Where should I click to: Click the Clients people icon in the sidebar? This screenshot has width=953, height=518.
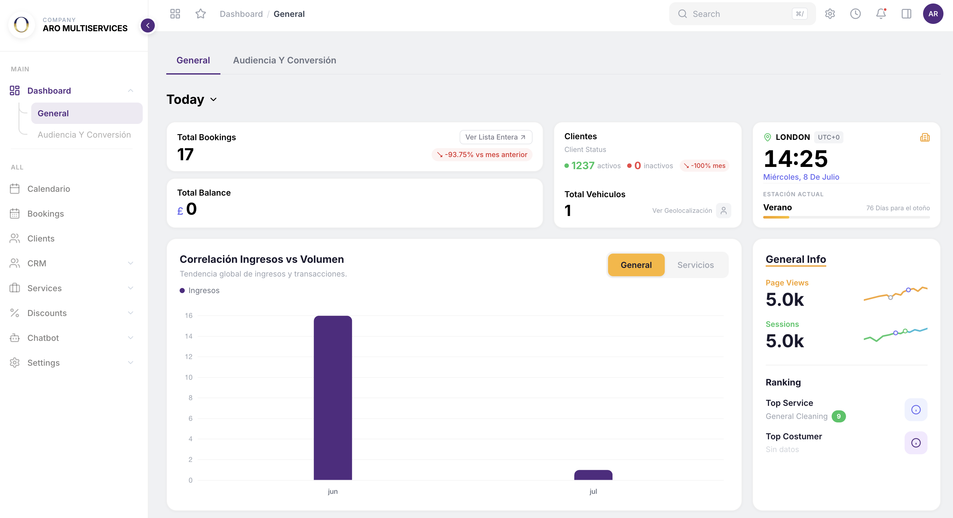(15, 238)
